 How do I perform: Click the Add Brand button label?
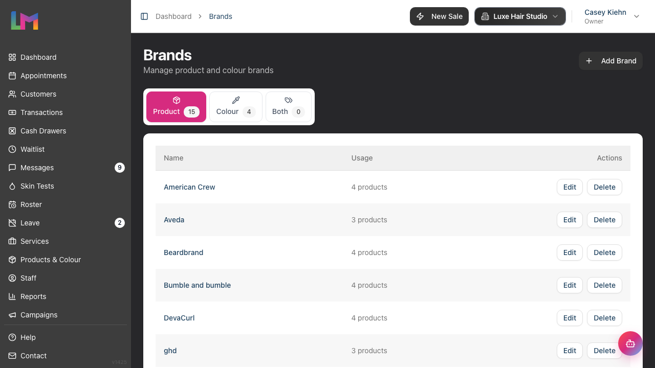[x=619, y=61]
